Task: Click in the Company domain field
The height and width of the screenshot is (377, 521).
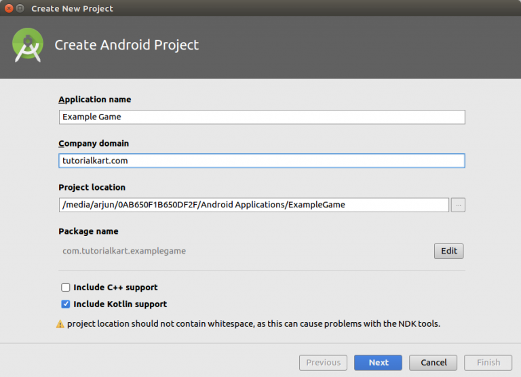Action: pyautogui.click(x=262, y=161)
